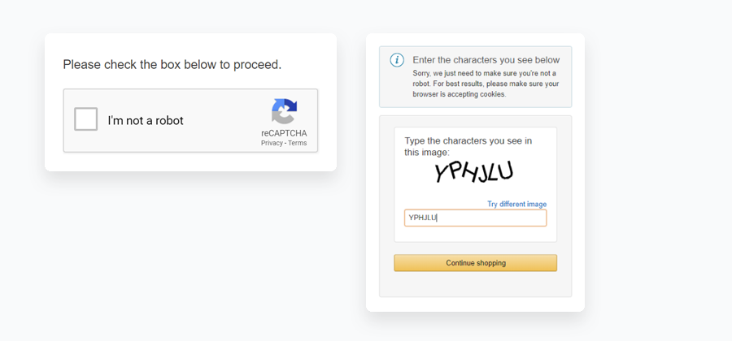Open the reCAPTCHA Privacy link
The height and width of the screenshot is (341, 732).
tap(272, 143)
